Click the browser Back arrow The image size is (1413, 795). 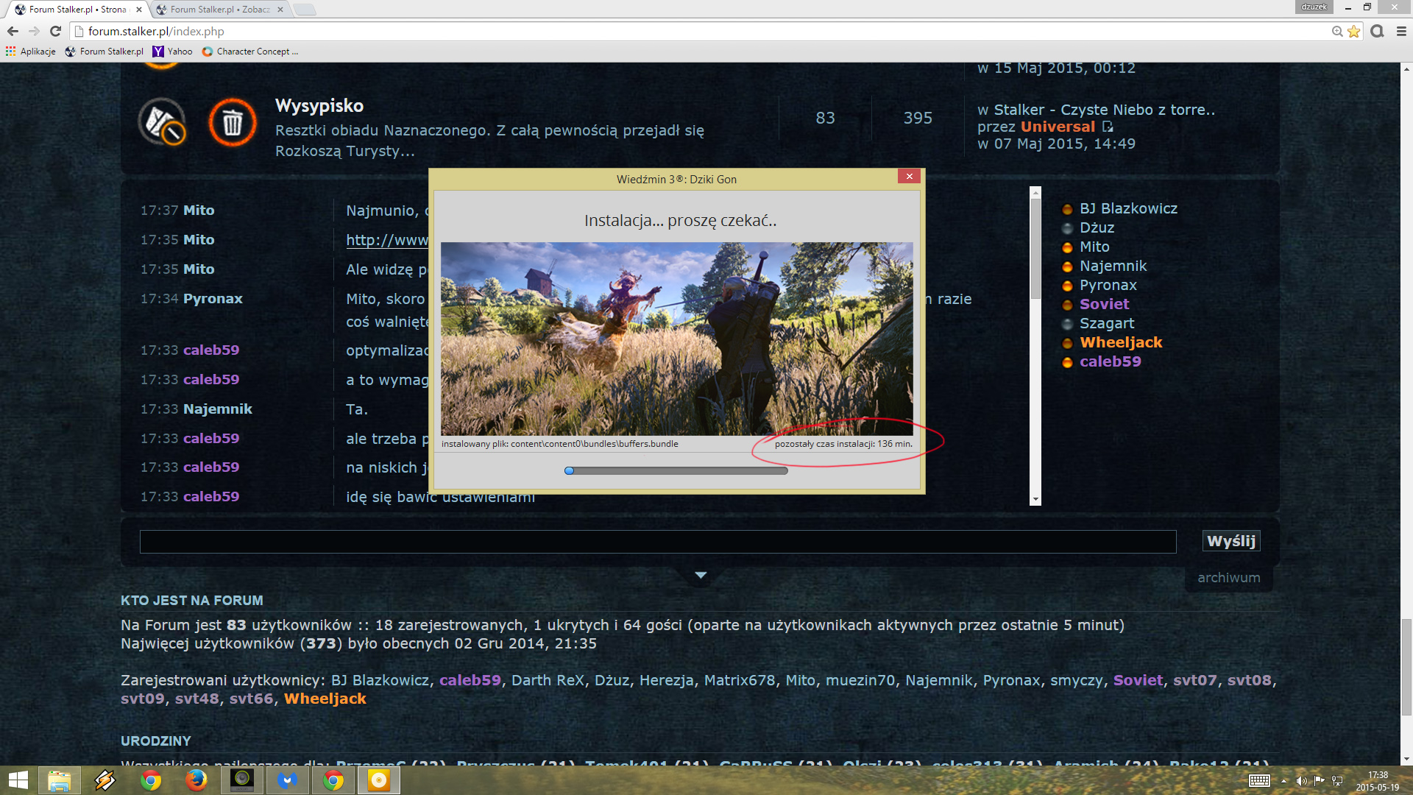tap(13, 31)
